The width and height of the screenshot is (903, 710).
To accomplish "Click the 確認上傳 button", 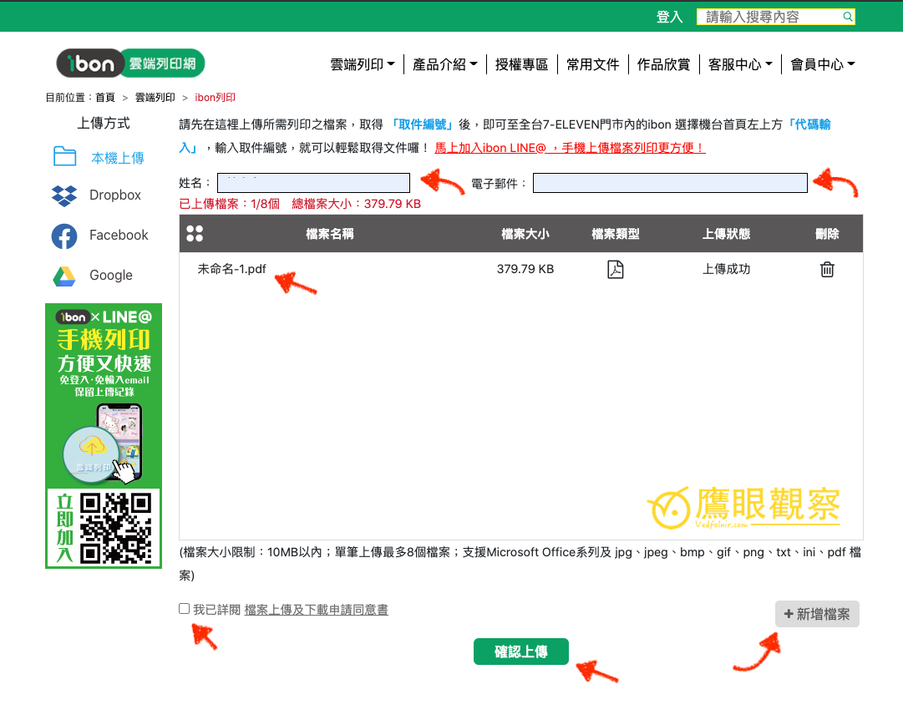I will (x=521, y=652).
